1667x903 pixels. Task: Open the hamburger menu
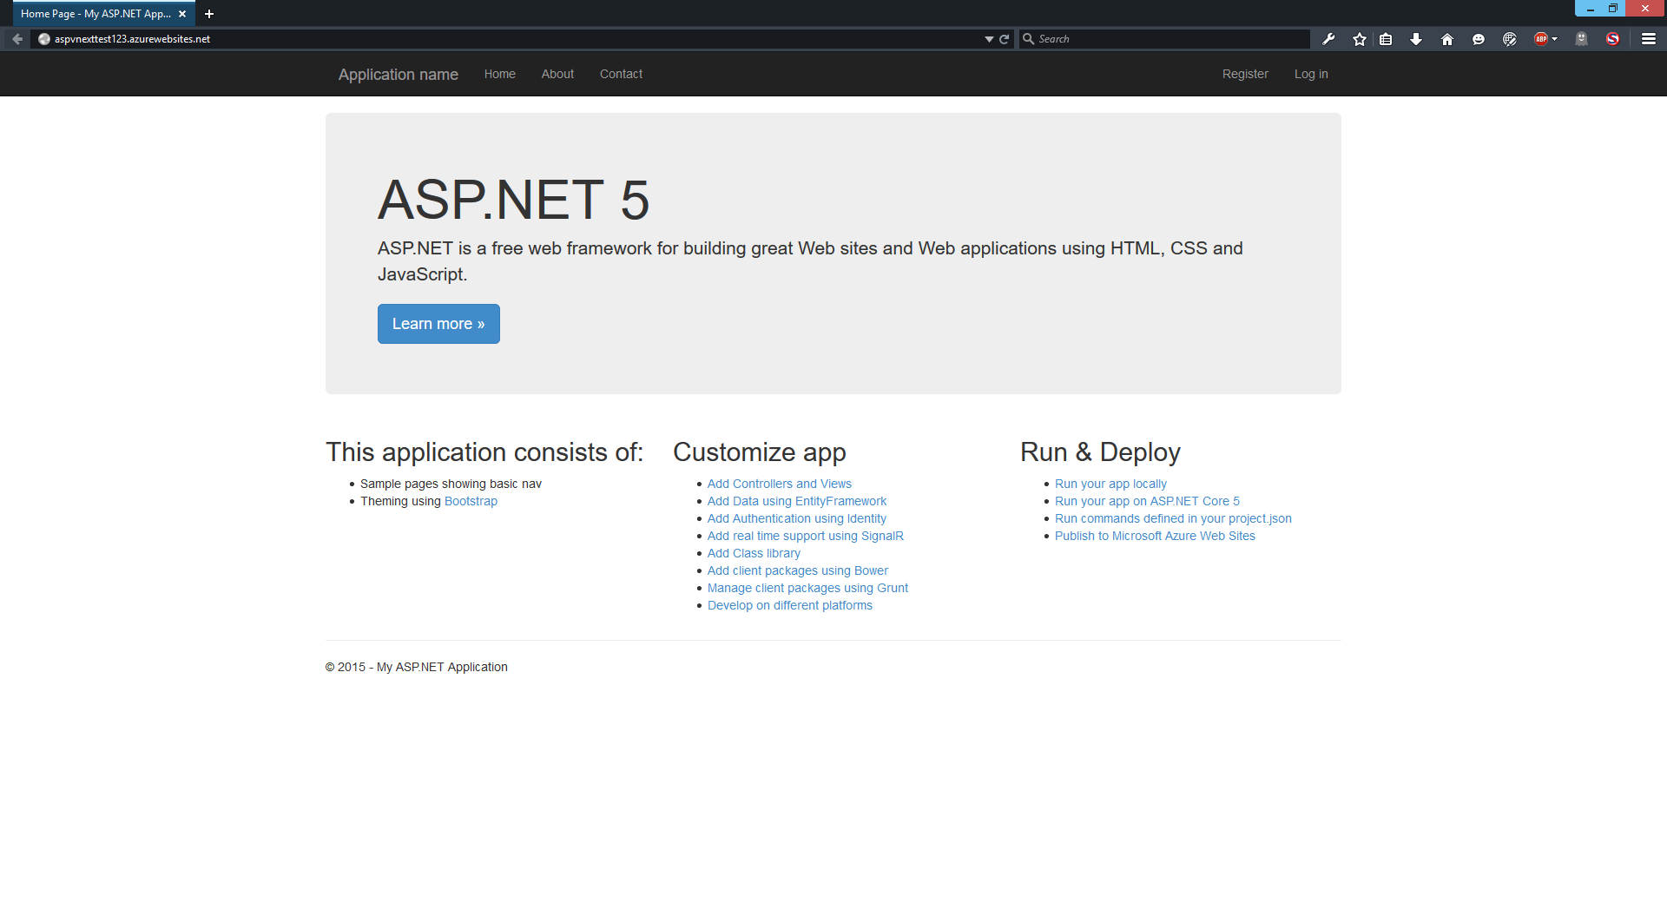pos(1647,39)
